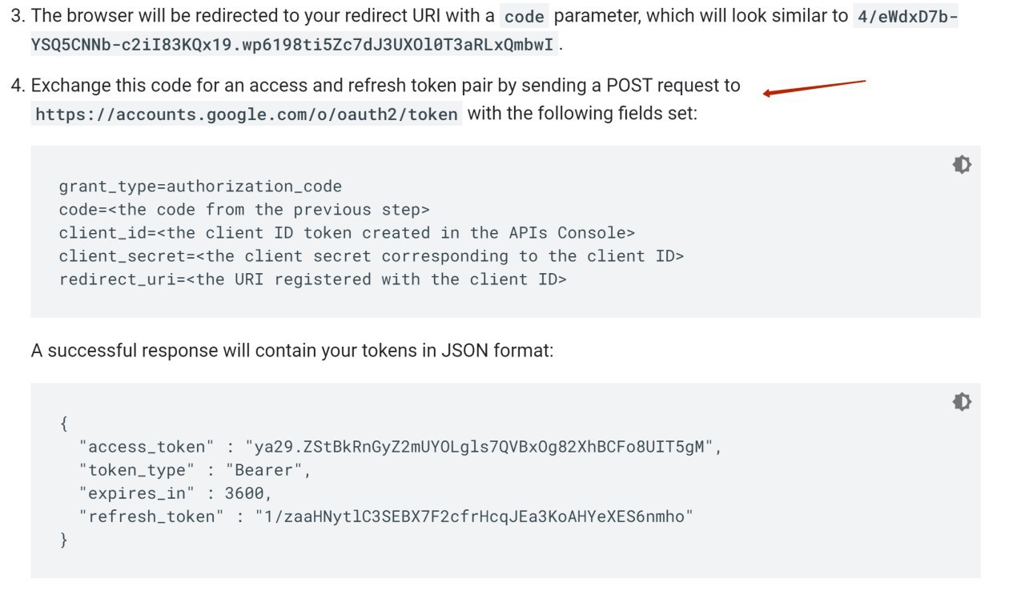Click the client_secret field line
Viewport: 1025px width, 595px height.
click(x=372, y=256)
